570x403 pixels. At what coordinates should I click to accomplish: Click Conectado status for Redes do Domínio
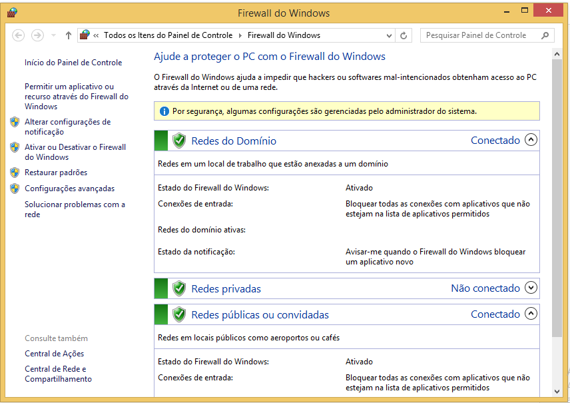coord(495,141)
